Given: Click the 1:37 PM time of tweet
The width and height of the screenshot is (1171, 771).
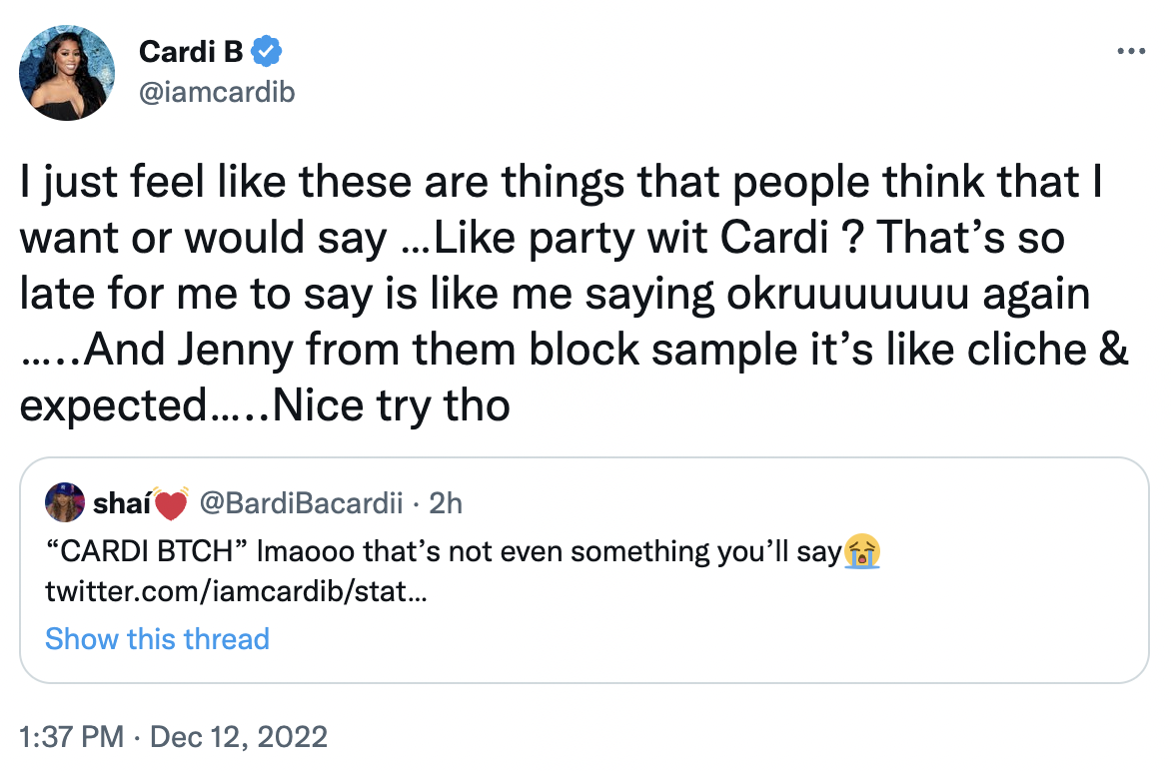Looking at the screenshot, I should pyautogui.click(x=72, y=738).
